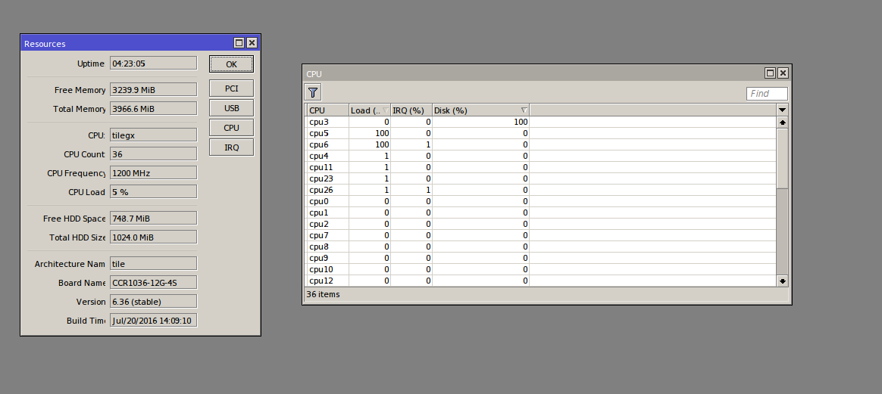Click the IRQ value 1 in cpu26 row
882x394 pixels.
point(428,190)
